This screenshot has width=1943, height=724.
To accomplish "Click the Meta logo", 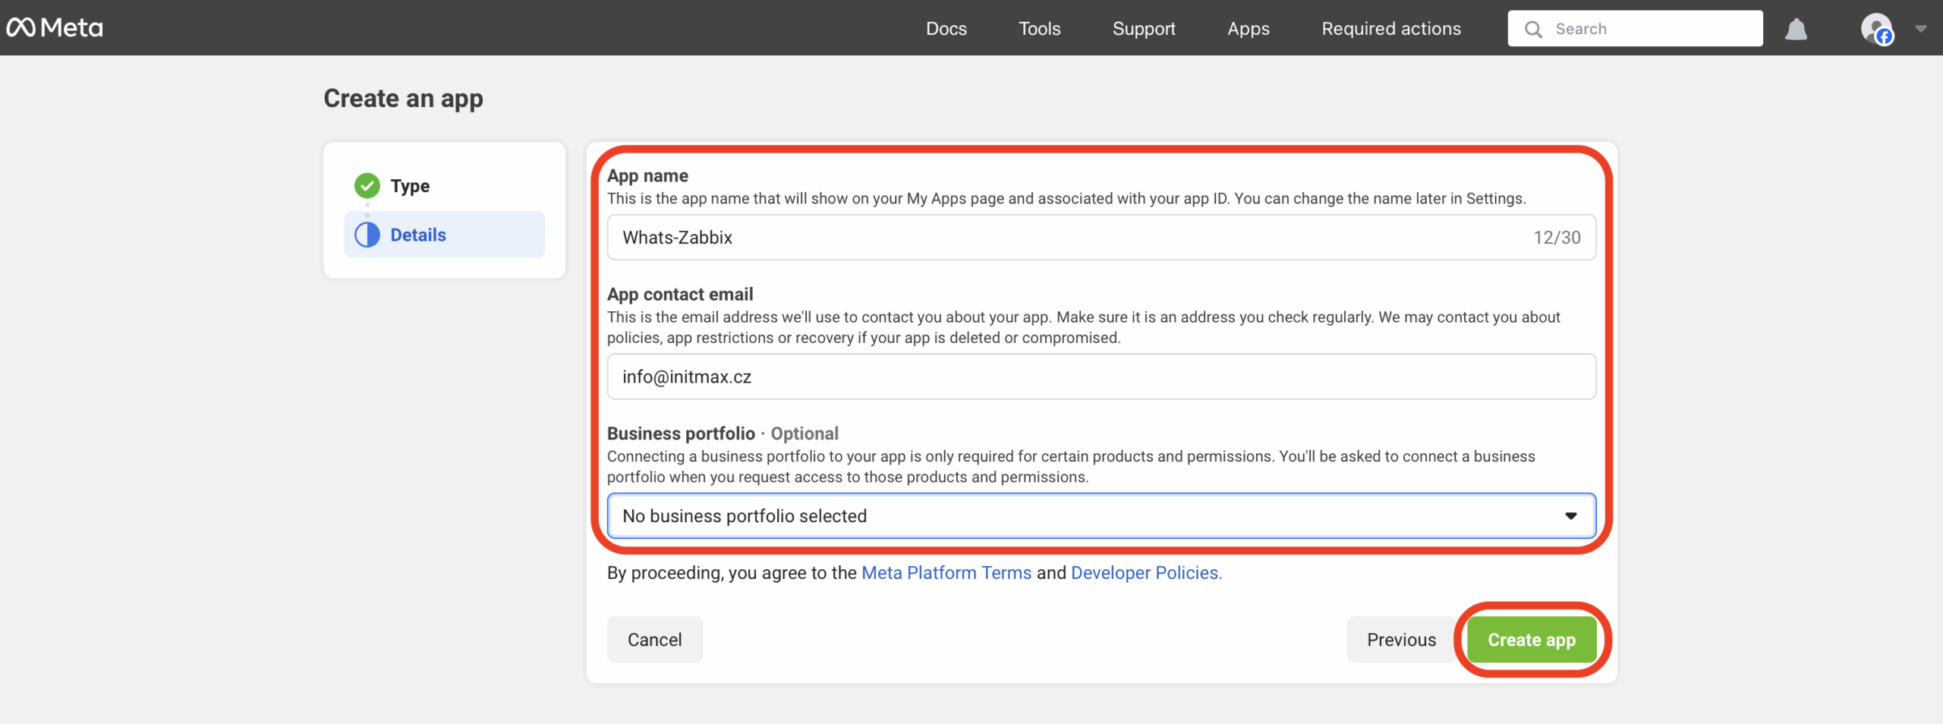I will pos(55,28).
